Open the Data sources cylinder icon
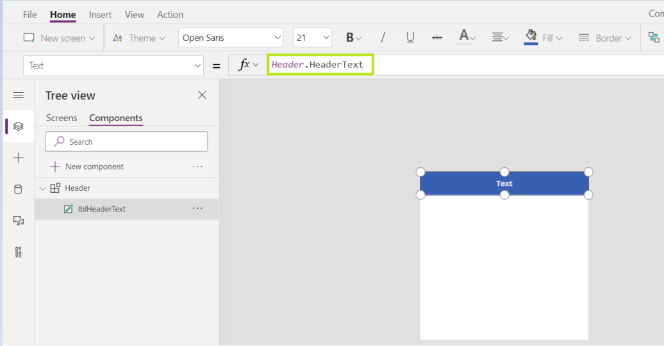Viewport: 664px width, 346px height. click(x=18, y=189)
